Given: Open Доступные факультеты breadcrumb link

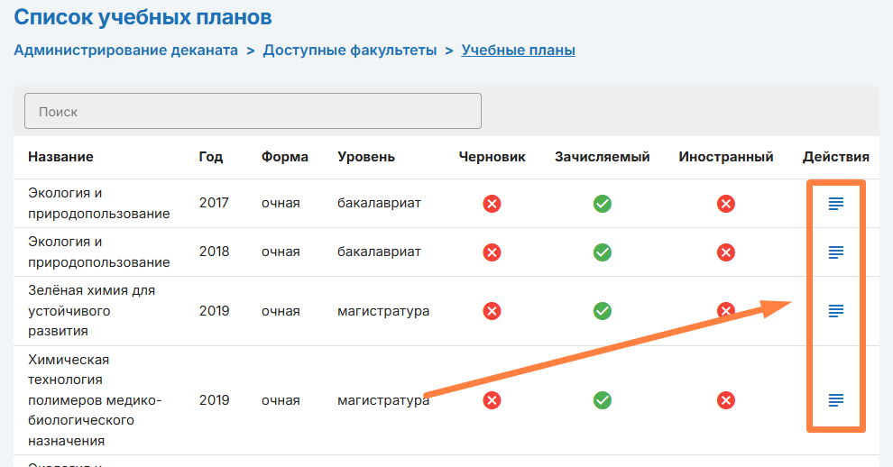Looking at the screenshot, I should 349,50.
